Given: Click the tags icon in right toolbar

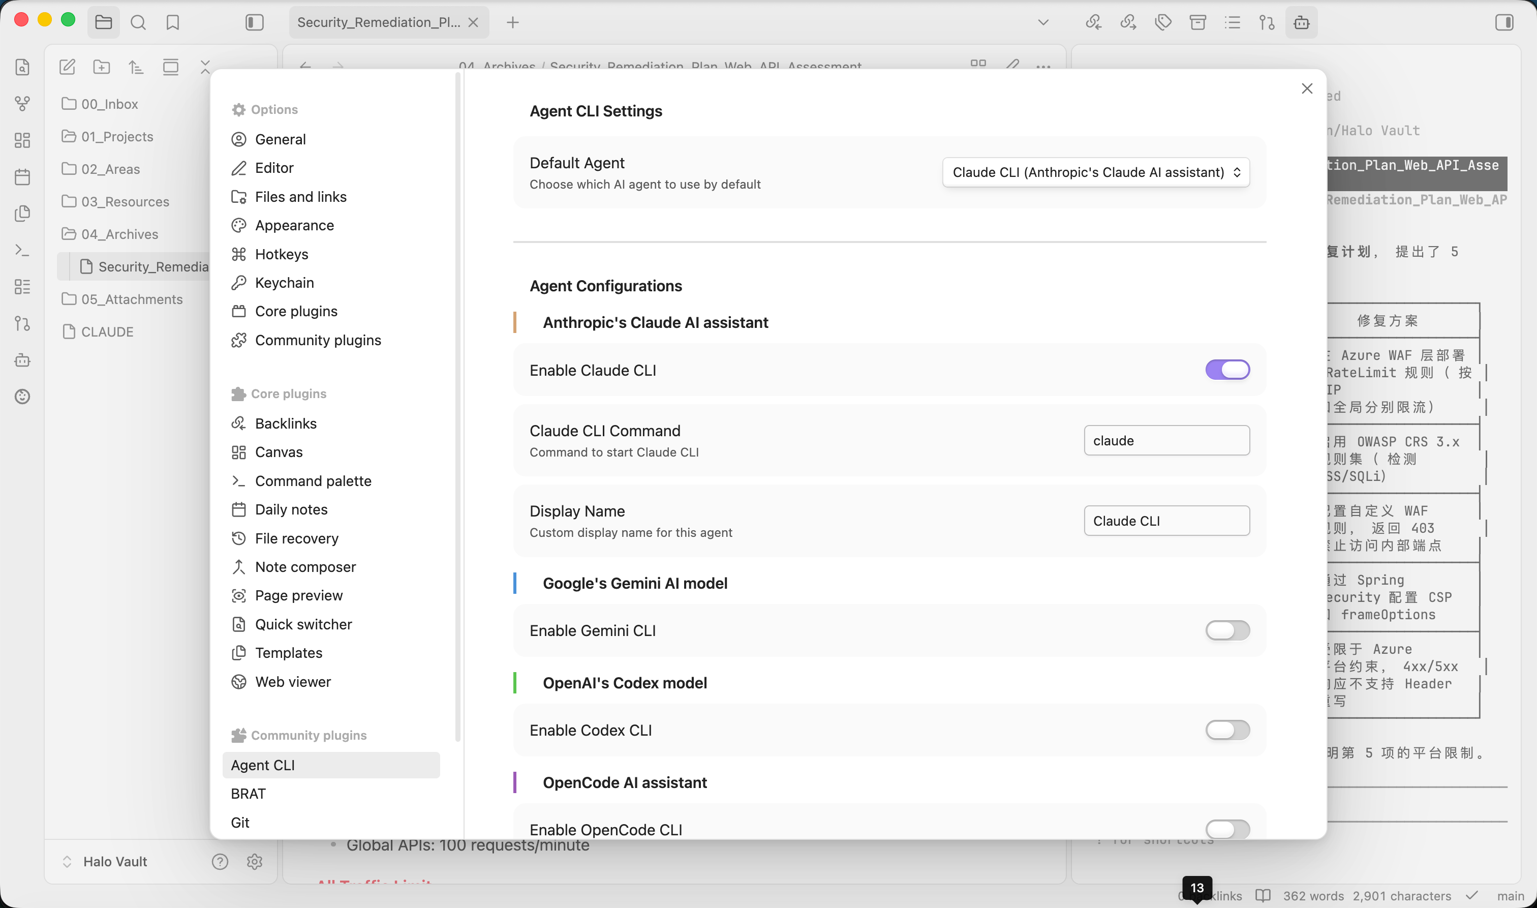Looking at the screenshot, I should [x=1163, y=23].
